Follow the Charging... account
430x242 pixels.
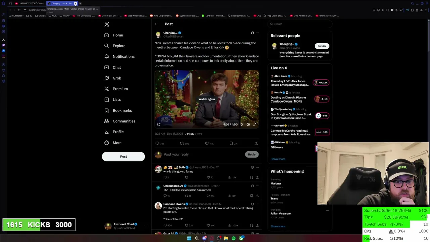(x=322, y=46)
